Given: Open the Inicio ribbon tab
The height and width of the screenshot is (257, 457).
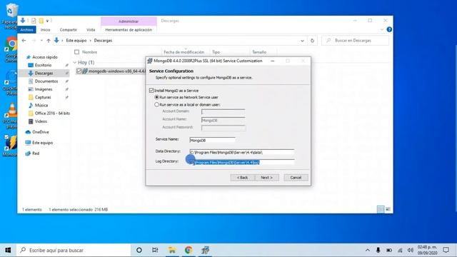Looking at the screenshot, I should 45,30.
